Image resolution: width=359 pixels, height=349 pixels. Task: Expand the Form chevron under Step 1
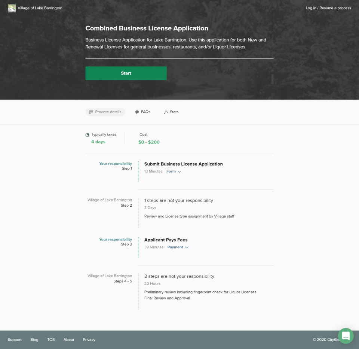(x=179, y=172)
